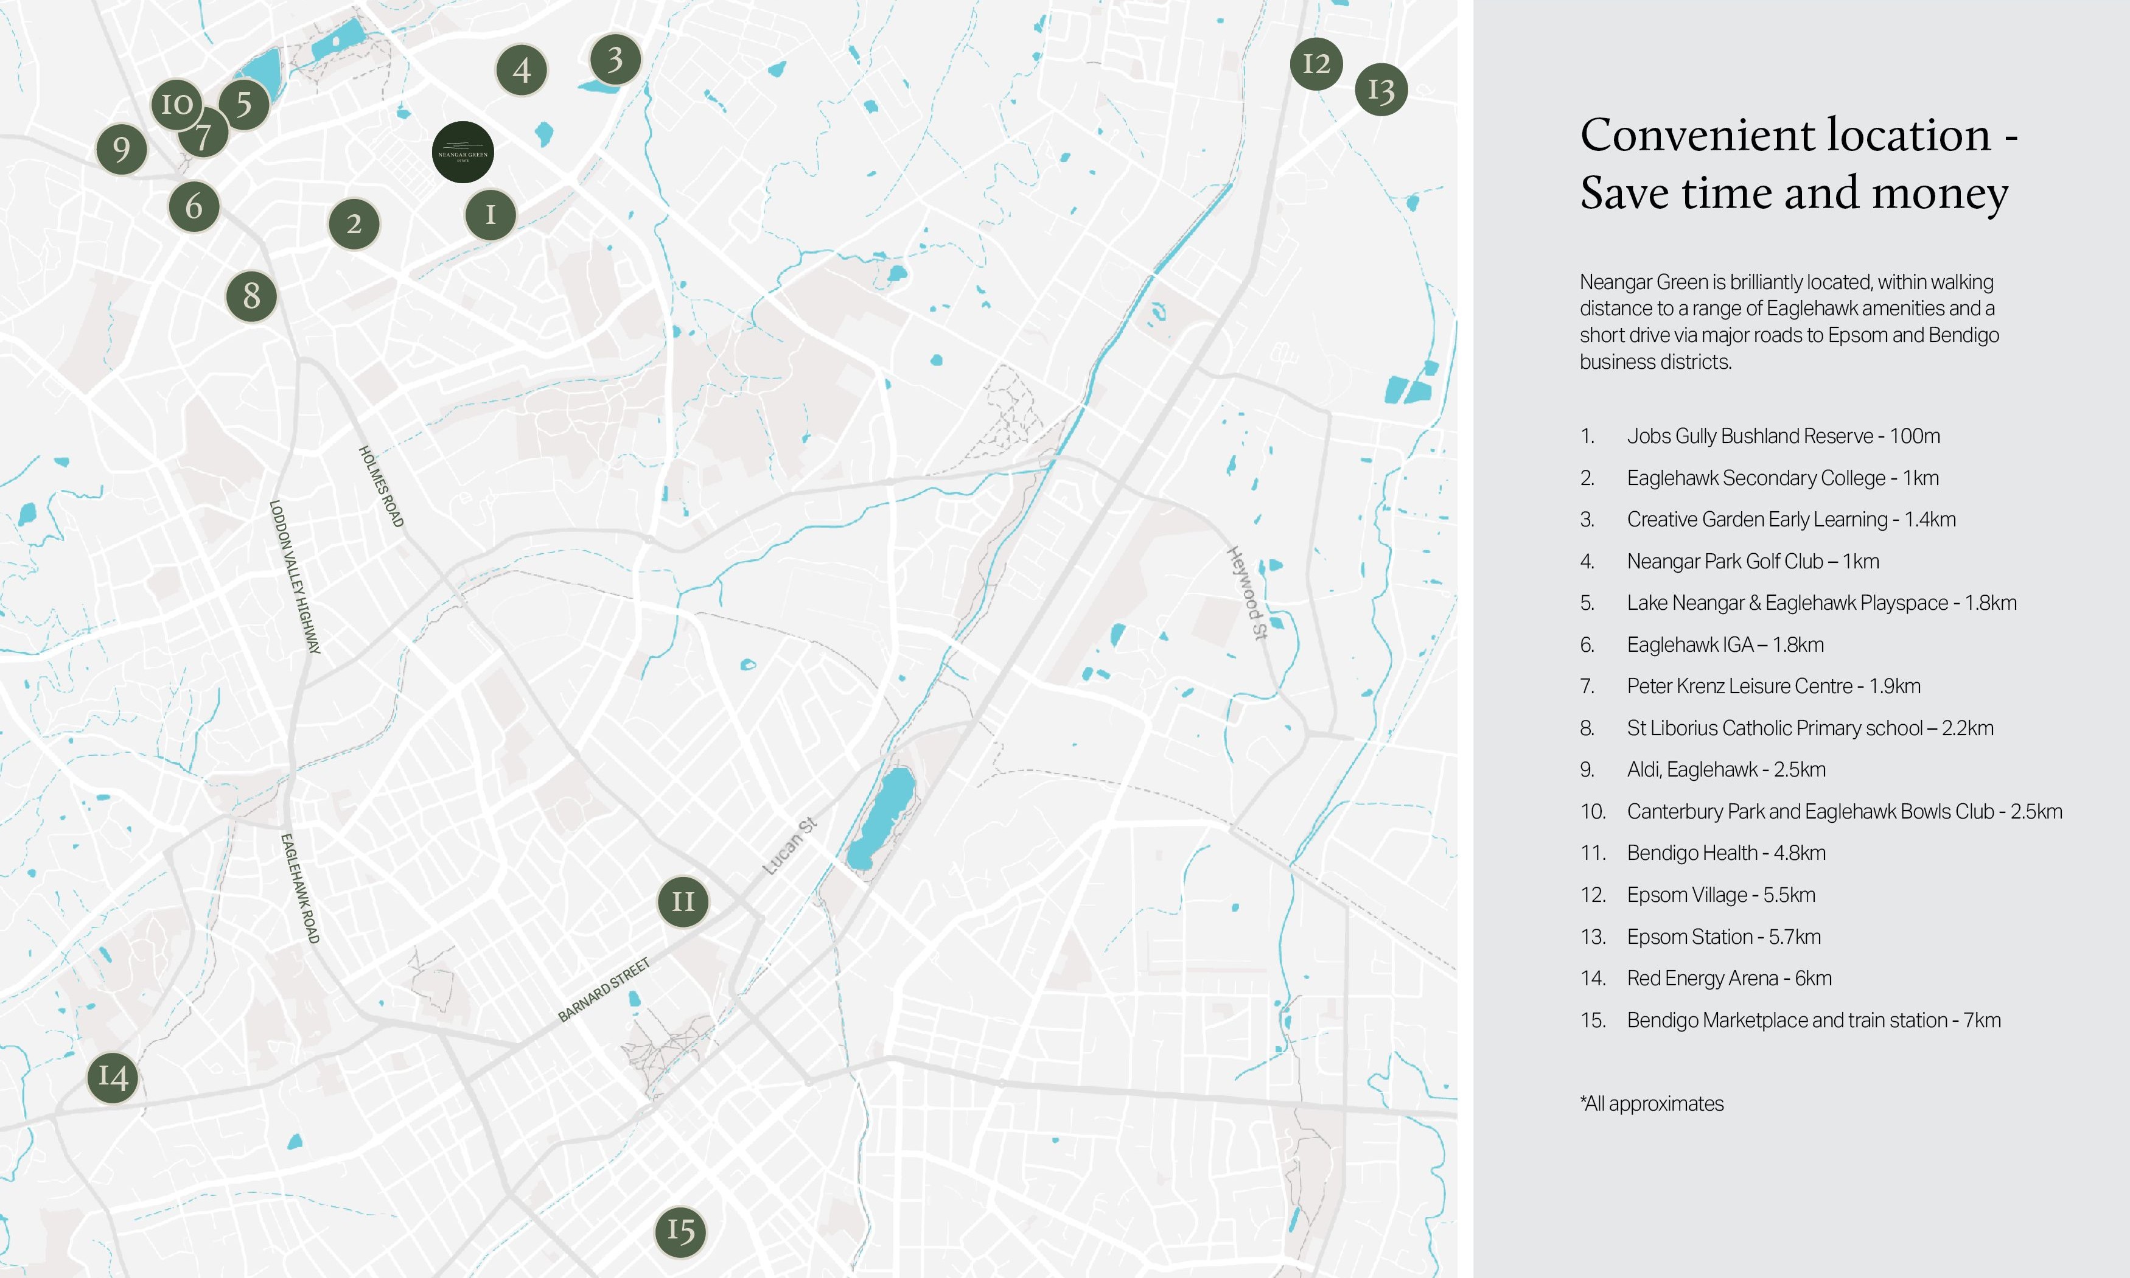2130x1278 pixels.
Task: Click map marker 3 near the lake
Action: [x=615, y=60]
